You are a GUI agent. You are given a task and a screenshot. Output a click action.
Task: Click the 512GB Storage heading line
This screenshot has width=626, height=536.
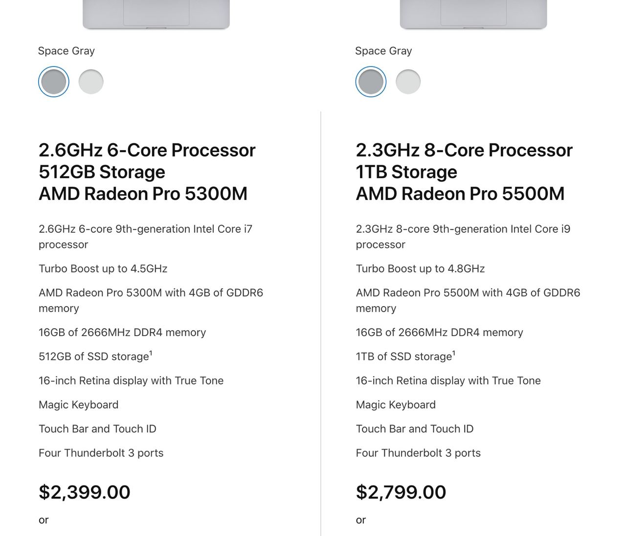pos(102,172)
